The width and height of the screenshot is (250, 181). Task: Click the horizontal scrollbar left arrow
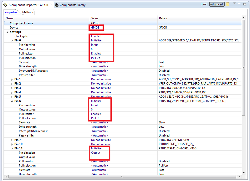click(6, 177)
